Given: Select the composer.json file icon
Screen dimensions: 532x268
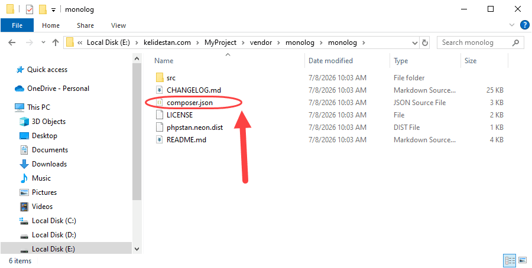Looking at the screenshot, I should tap(160, 103).
